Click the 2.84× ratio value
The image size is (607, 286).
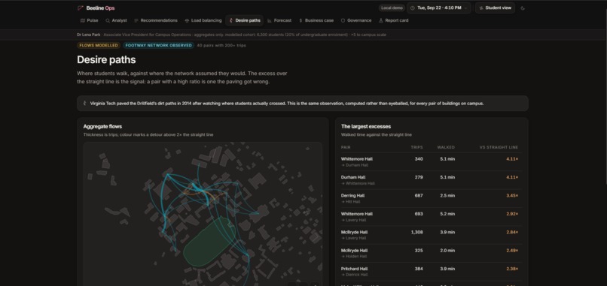pos(512,233)
